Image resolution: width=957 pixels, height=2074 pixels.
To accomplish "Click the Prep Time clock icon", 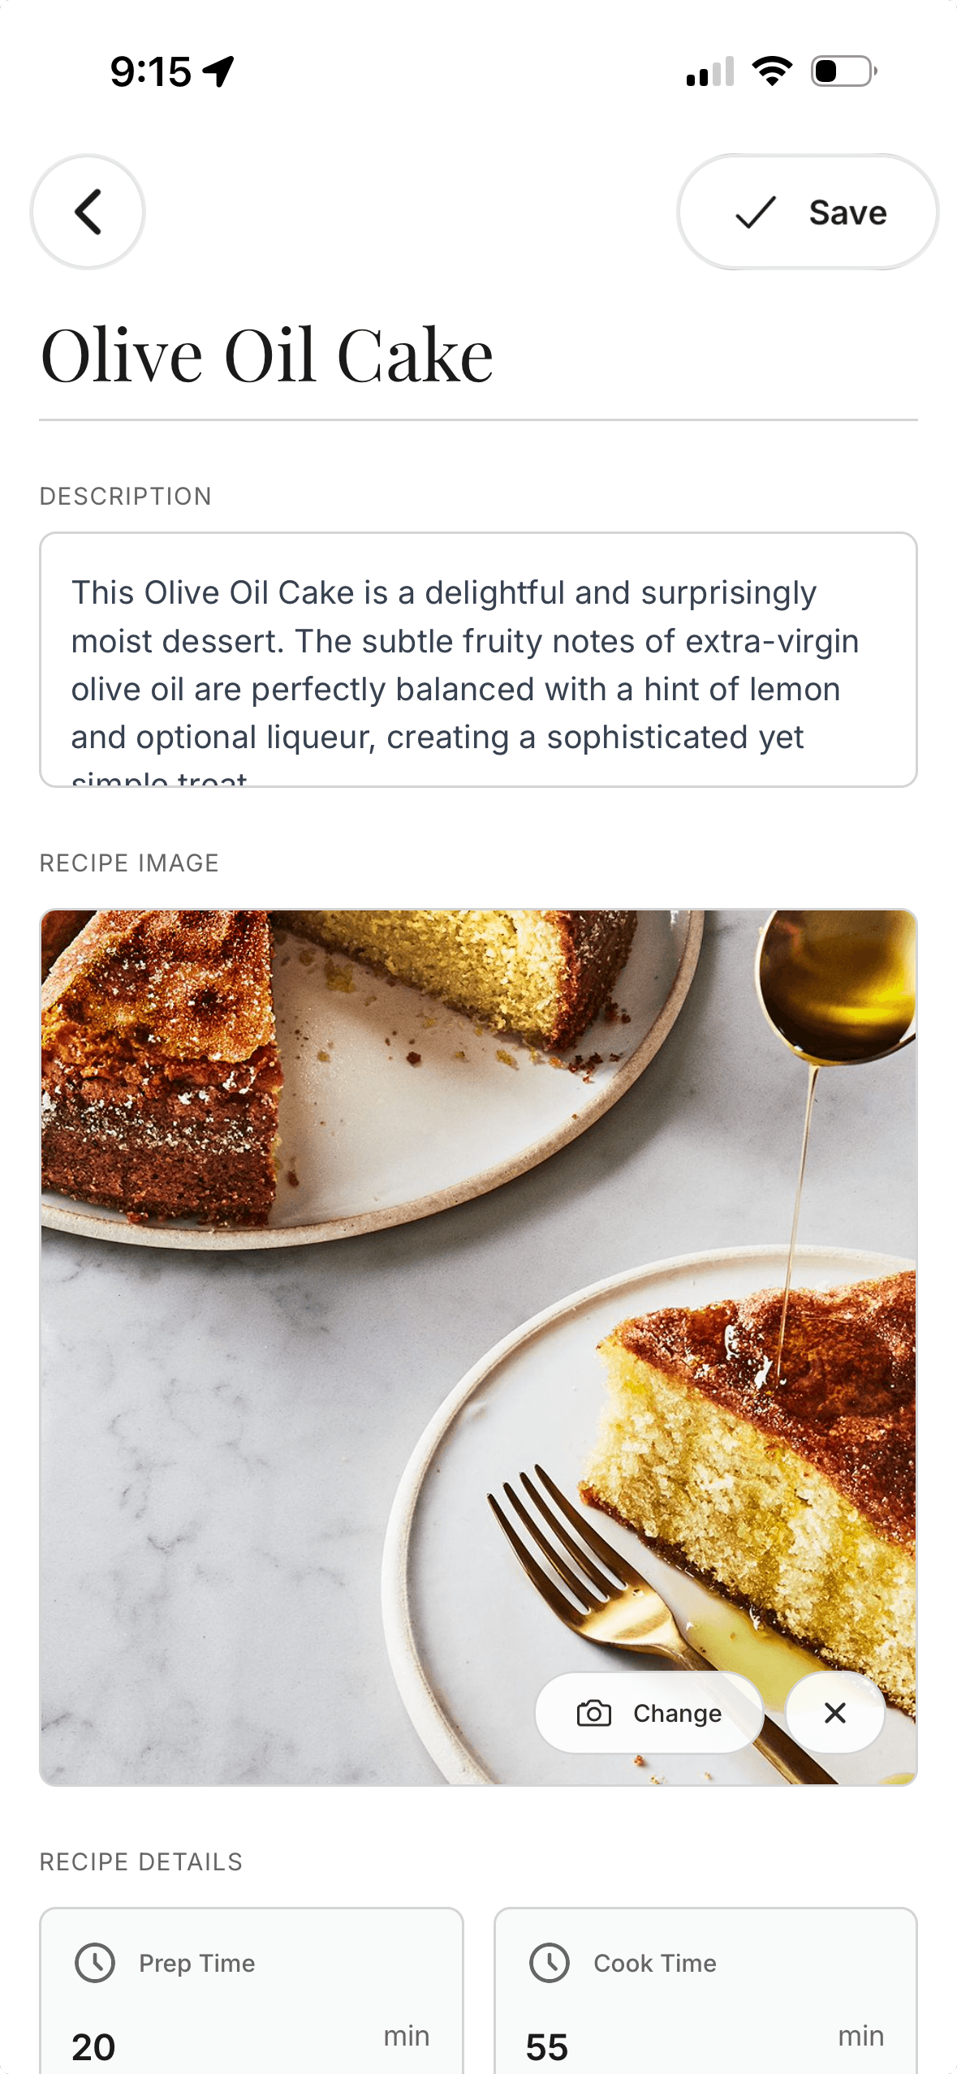I will point(95,1963).
